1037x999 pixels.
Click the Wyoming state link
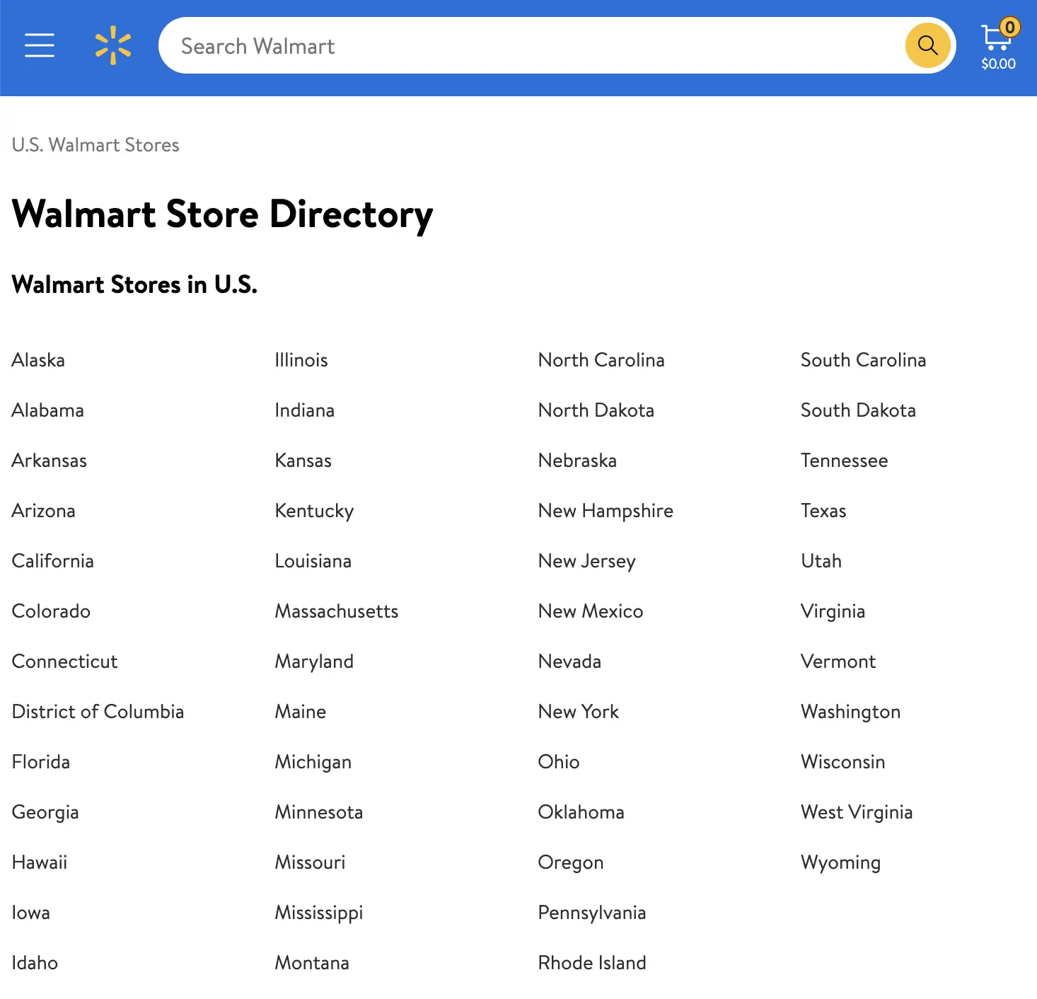pos(840,862)
